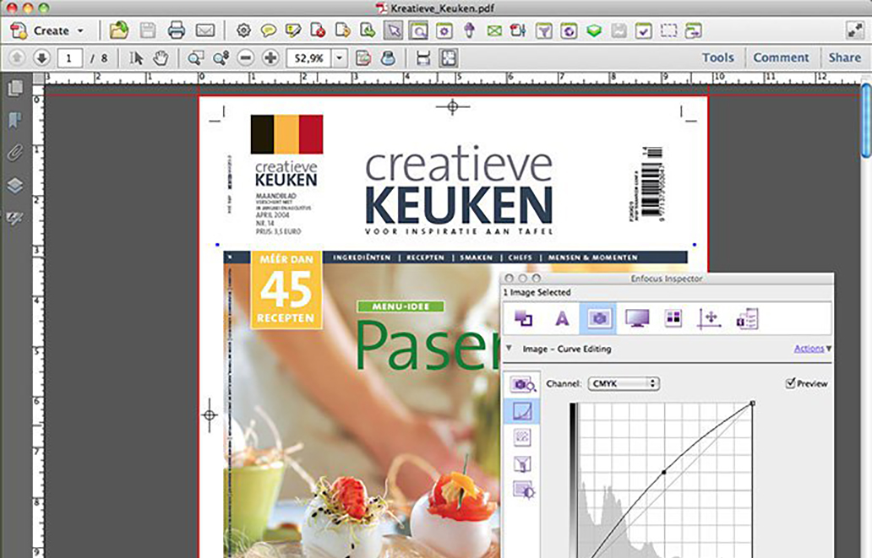This screenshot has width=872, height=558.
Task: Click the zoom in plus button
Action: 270,58
